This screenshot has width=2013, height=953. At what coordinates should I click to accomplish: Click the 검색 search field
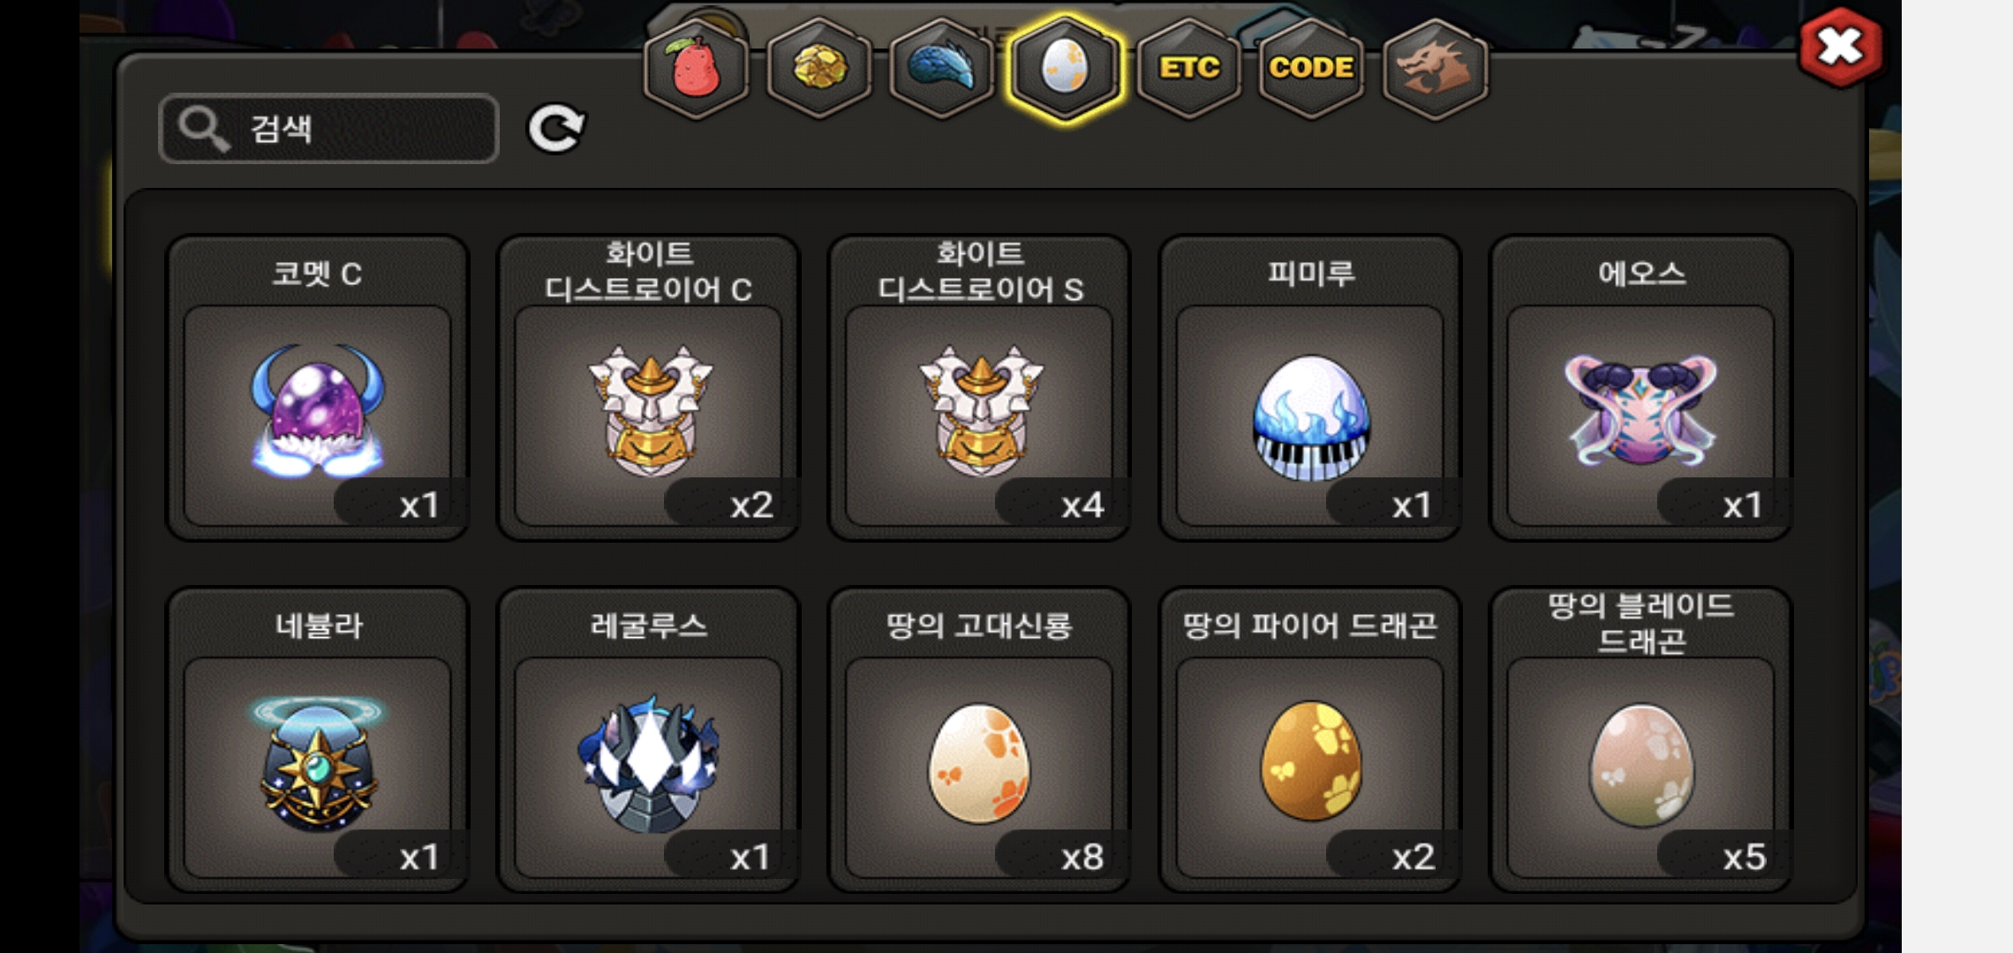pos(328,129)
